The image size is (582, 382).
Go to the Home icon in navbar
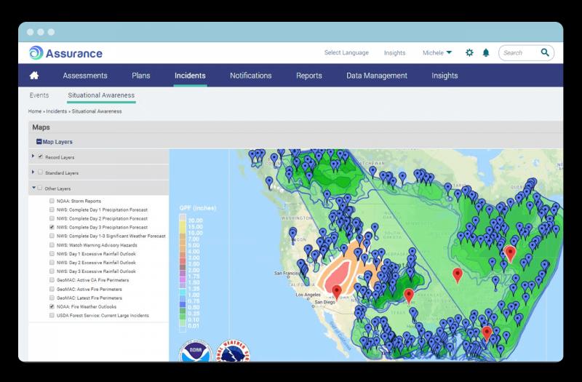pyautogui.click(x=34, y=76)
